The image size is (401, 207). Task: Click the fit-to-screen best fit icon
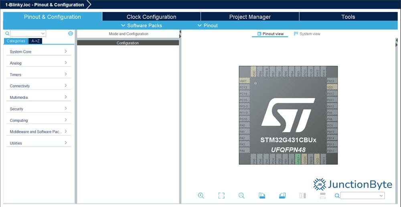pyautogui.click(x=221, y=195)
